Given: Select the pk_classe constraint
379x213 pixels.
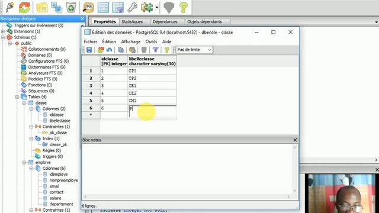Looking at the screenshot, I should click(x=58, y=133).
